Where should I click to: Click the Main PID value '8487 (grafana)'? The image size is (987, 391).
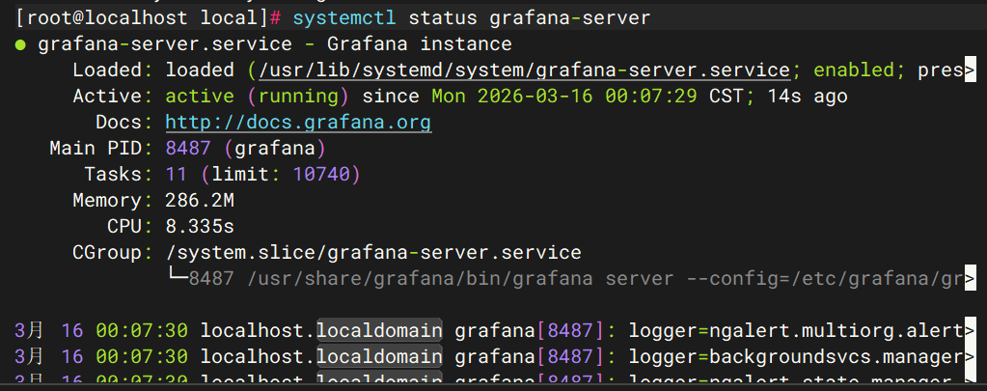tap(245, 149)
